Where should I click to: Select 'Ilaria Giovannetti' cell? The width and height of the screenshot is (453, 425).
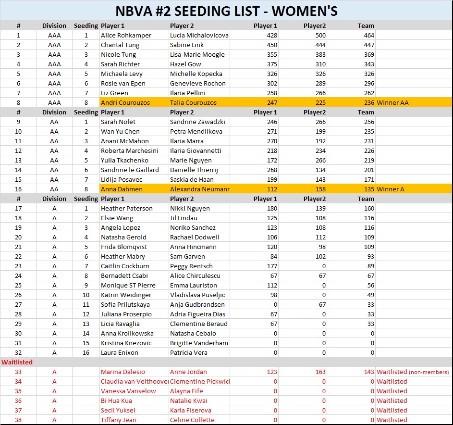click(x=199, y=150)
